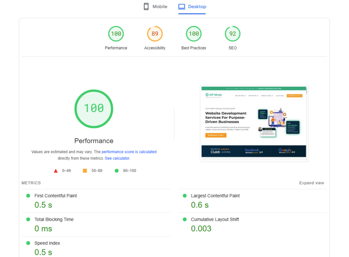Open the Accessibility score gauge 89

coord(155,34)
